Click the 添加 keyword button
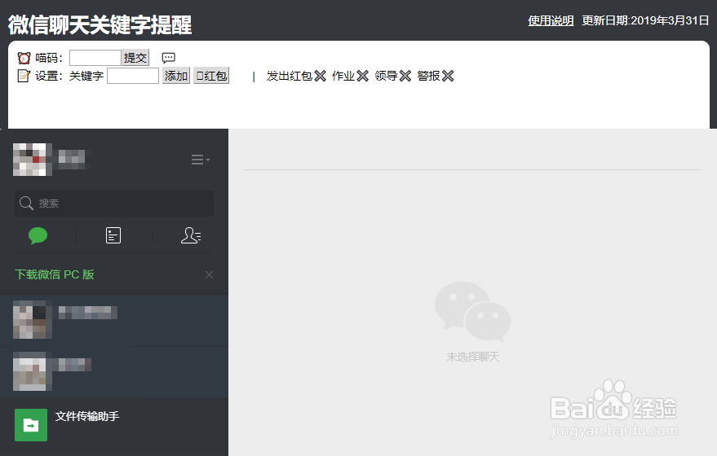717x456 pixels. [176, 76]
